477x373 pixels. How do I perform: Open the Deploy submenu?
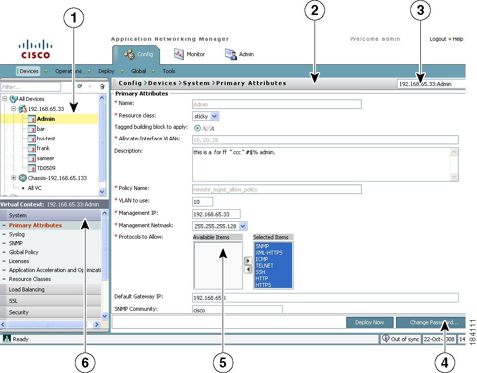pos(106,71)
